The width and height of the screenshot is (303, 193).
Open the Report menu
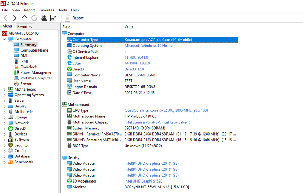point(30,10)
